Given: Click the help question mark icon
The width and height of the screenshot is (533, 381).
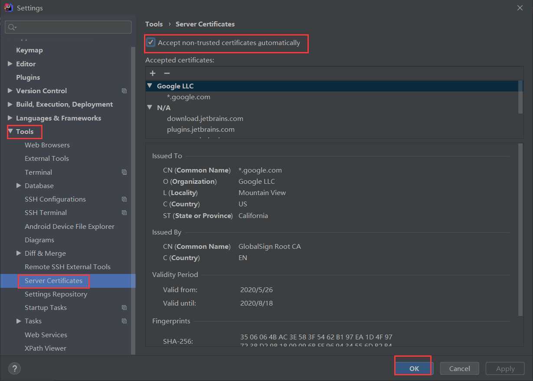Looking at the screenshot, I should [14, 368].
